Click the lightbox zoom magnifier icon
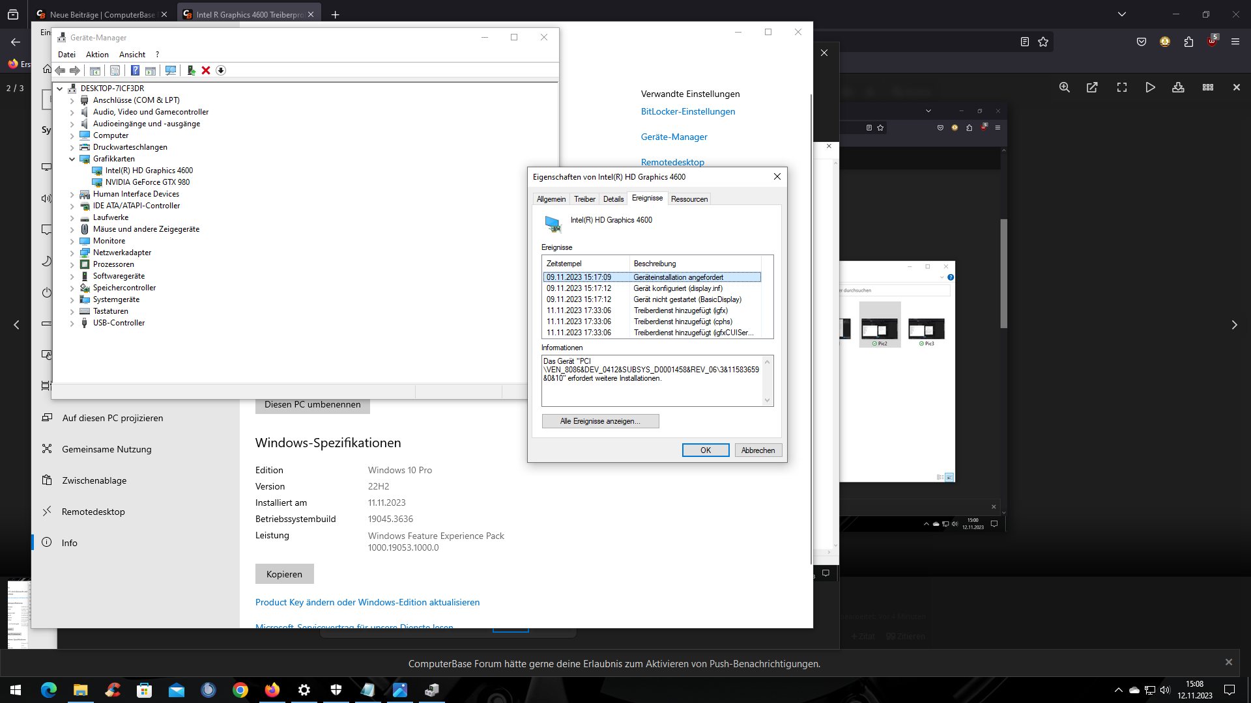 (1065, 87)
